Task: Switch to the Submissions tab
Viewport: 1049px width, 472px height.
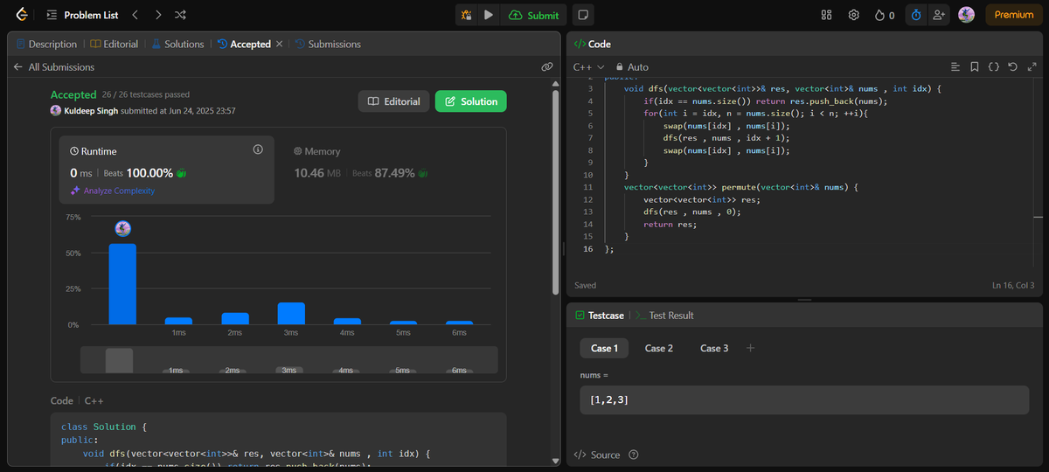Action: [x=328, y=44]
